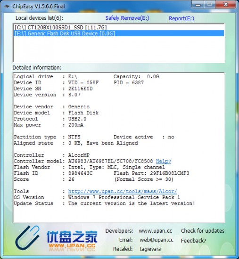Click Partition type NTFS value
Image resolution: width=239 pixels, height=259 pixels.
(x=74, y=137)
